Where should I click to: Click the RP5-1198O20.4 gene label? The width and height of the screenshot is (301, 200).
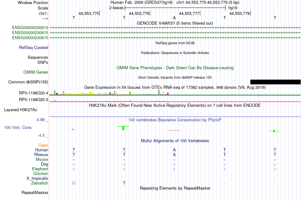(x=33, y=93)
